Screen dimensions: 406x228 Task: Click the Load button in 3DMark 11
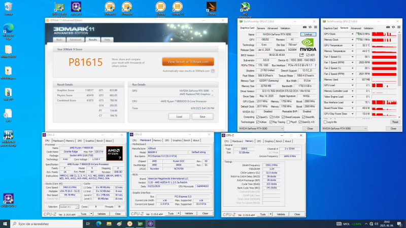pyautogui.click(x=179, y=117)
